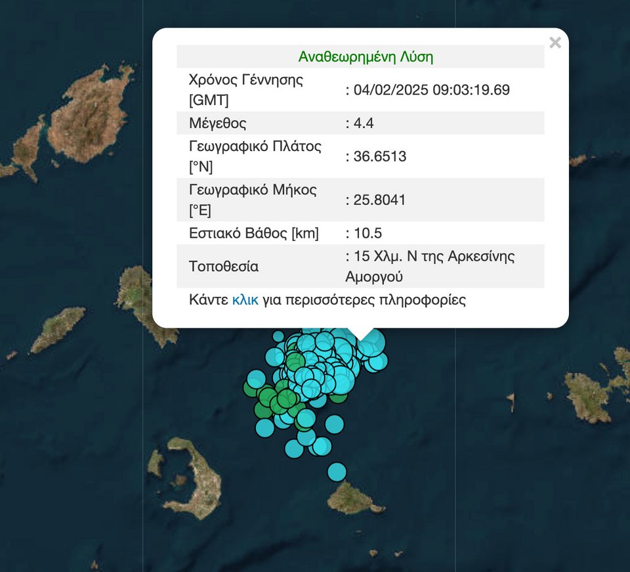Click the magnitude value 4.4

tap(363, 123)
